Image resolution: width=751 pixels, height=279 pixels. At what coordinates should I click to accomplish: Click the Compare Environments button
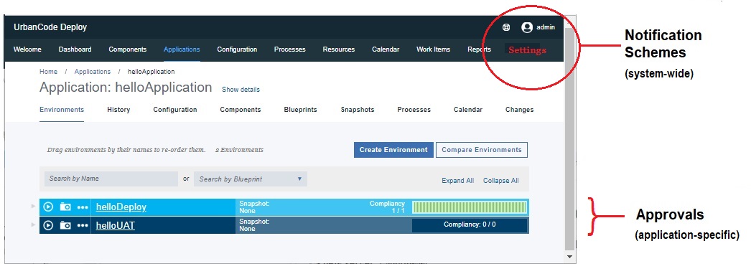[x=481, y=150]
